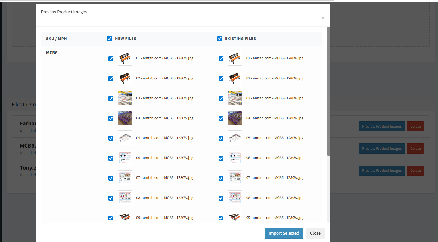Open existing file 06 spec sheet thumbnail
The width and height of the screenshot is (438, 242).
[x=235, y=158]
